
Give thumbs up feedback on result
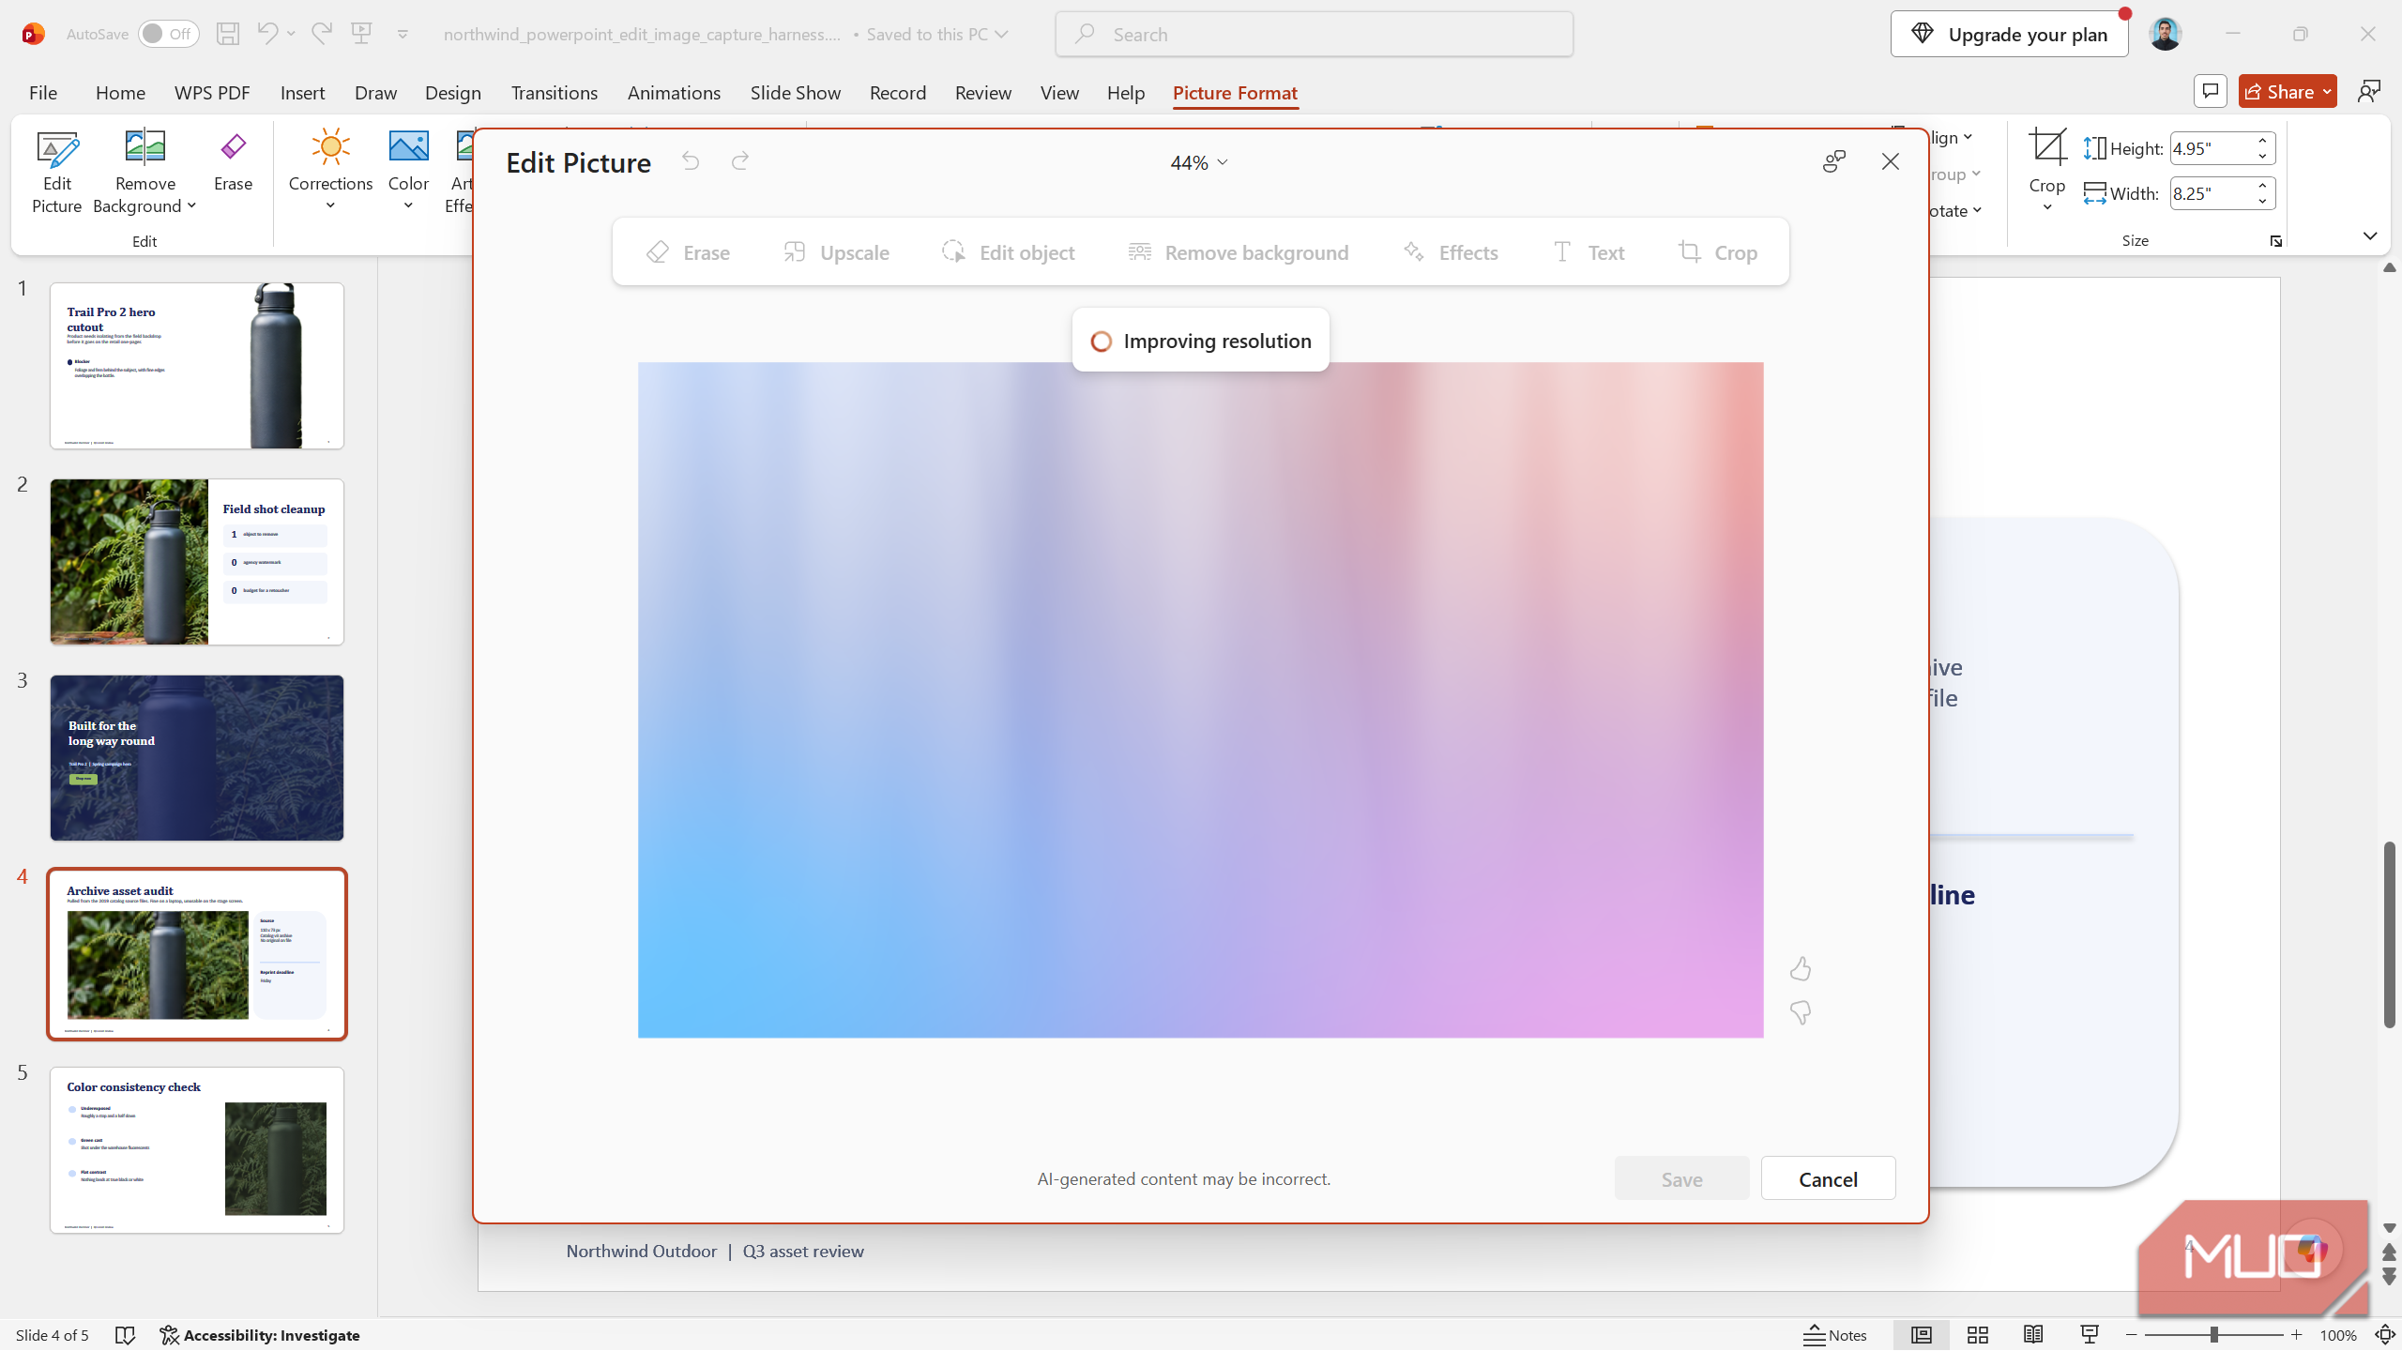click(x=1800, y=968)
